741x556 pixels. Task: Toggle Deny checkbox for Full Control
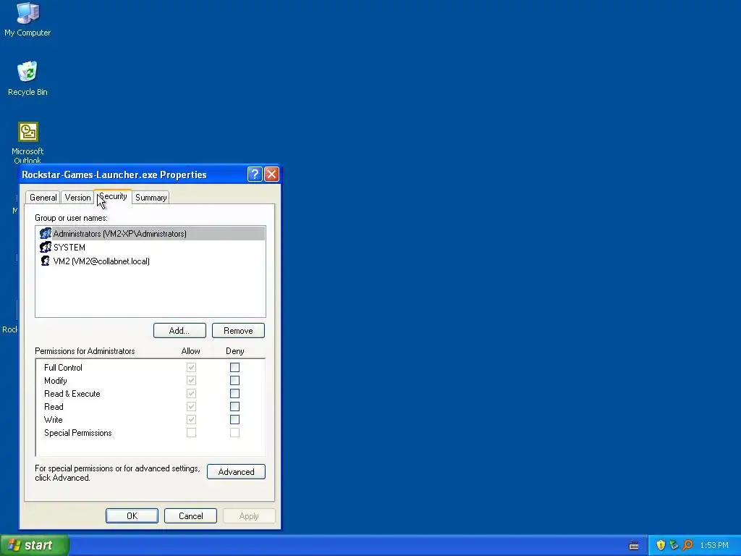[x=234, y=367]
